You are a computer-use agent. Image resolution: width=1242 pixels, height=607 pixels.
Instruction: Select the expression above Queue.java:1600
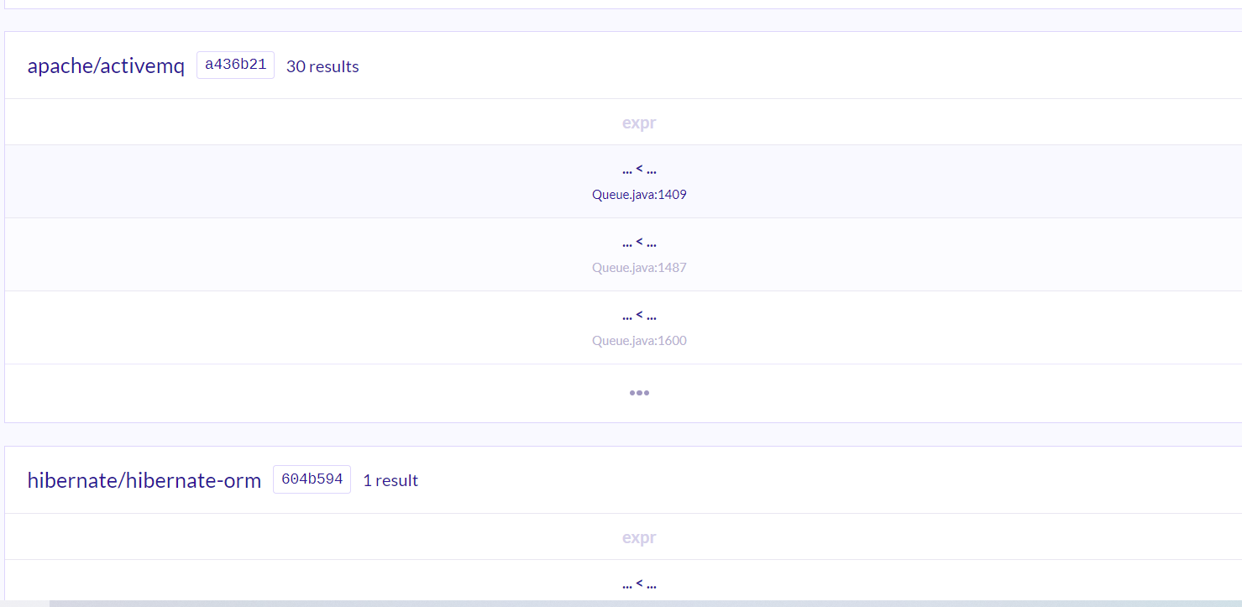[639, 316]
